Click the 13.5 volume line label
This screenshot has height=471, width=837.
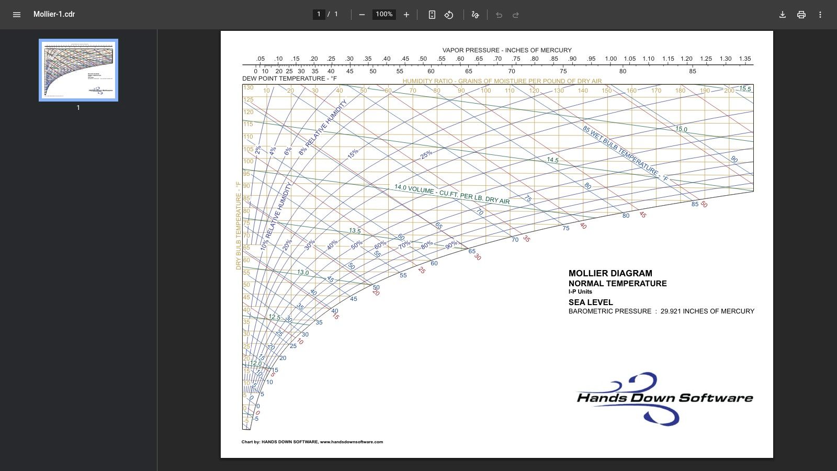click(x=355, y=231)
